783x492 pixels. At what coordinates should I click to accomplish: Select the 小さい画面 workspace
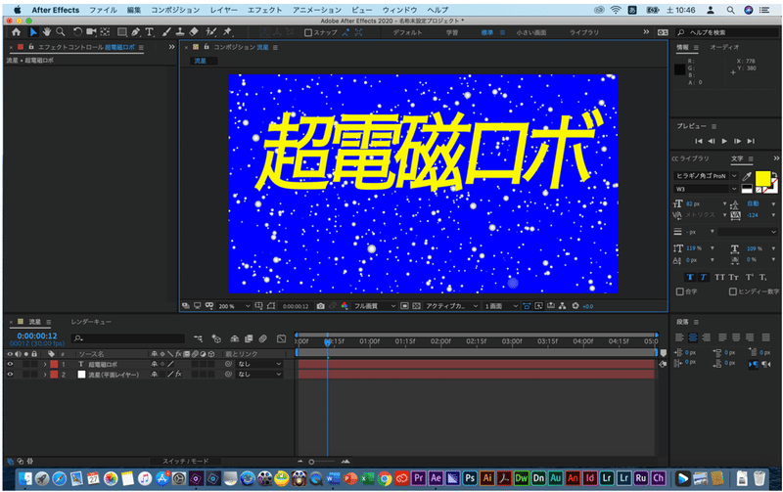coord(530,32)
